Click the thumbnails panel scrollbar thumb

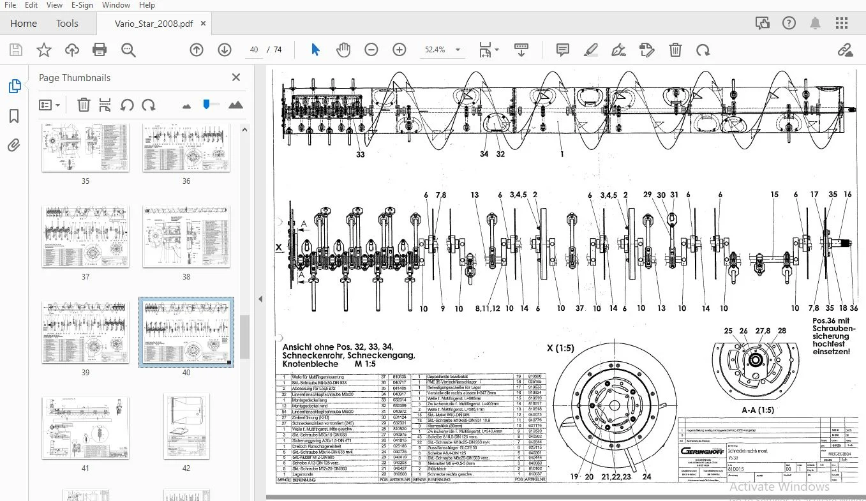pos(244,338)
